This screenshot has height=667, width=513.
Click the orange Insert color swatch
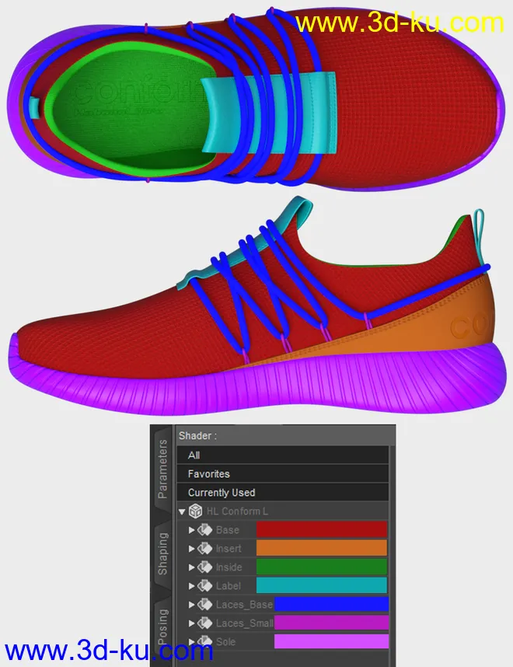click(321, 549)
